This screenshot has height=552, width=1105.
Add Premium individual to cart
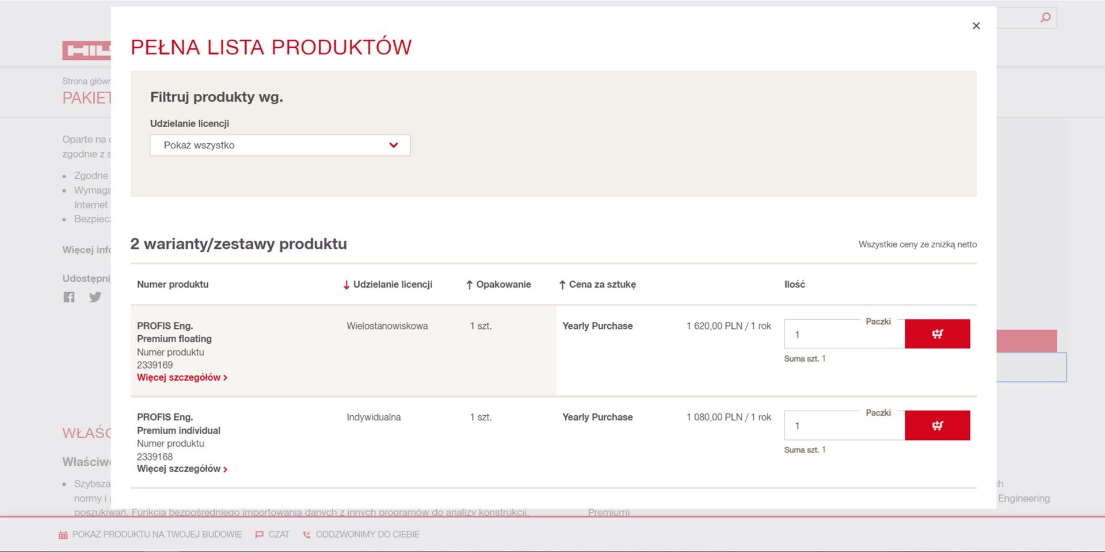937,425
